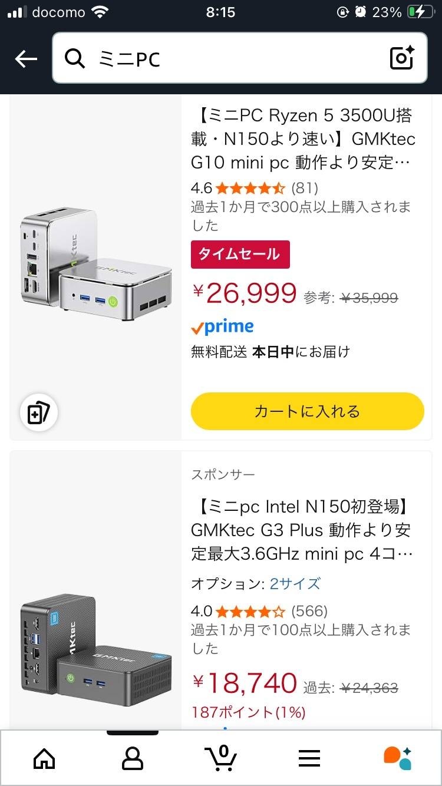This screenshot has height=786, width=442.
Task: Go to Home tab in bottom bar
Action: 44,758
